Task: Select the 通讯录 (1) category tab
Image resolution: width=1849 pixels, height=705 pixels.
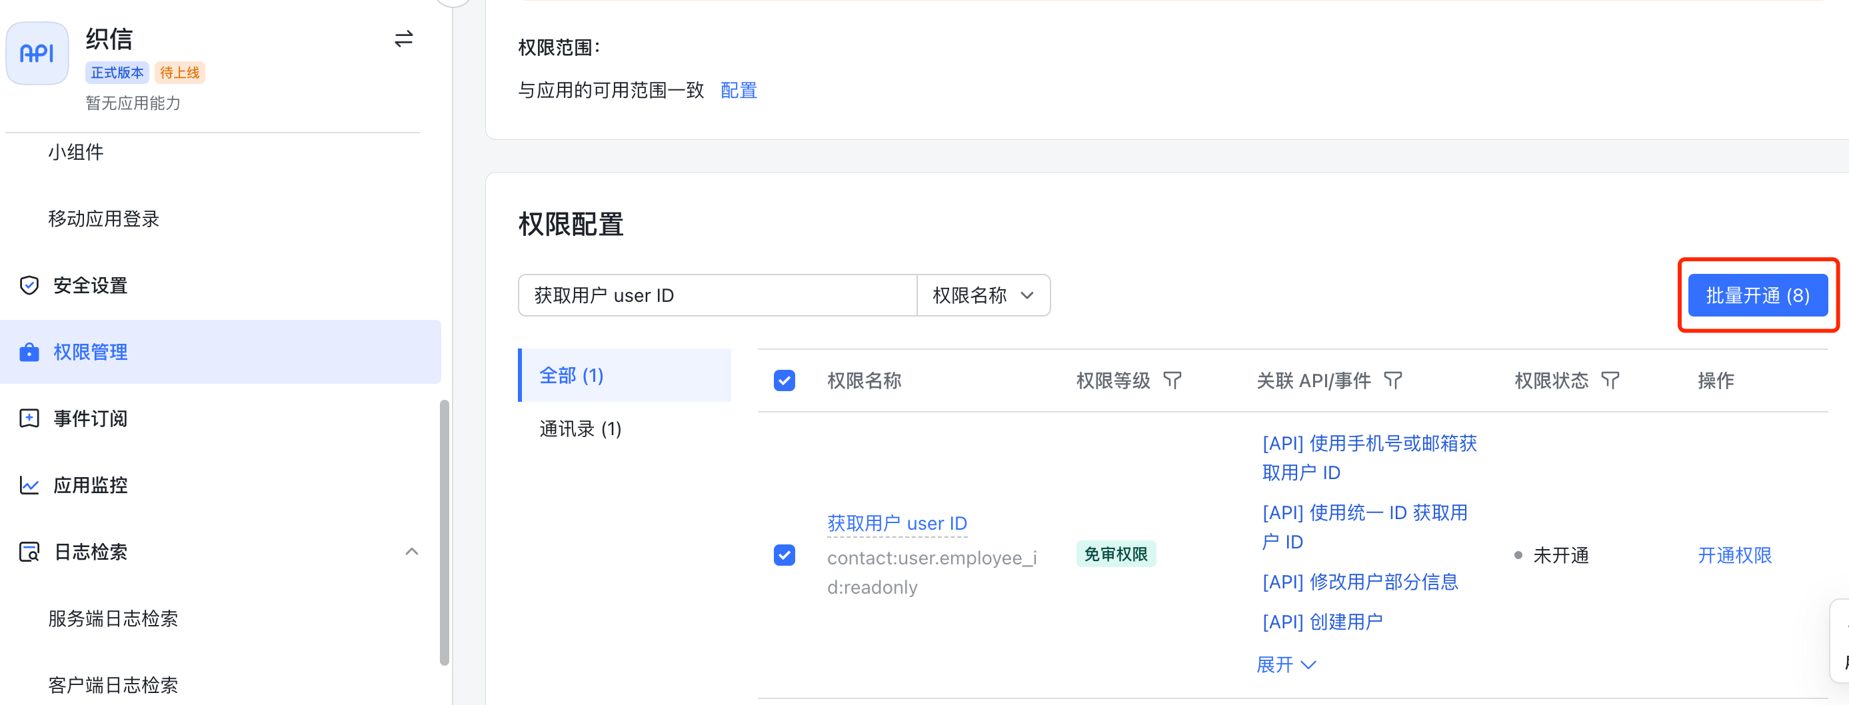Action: click(580, 428)
